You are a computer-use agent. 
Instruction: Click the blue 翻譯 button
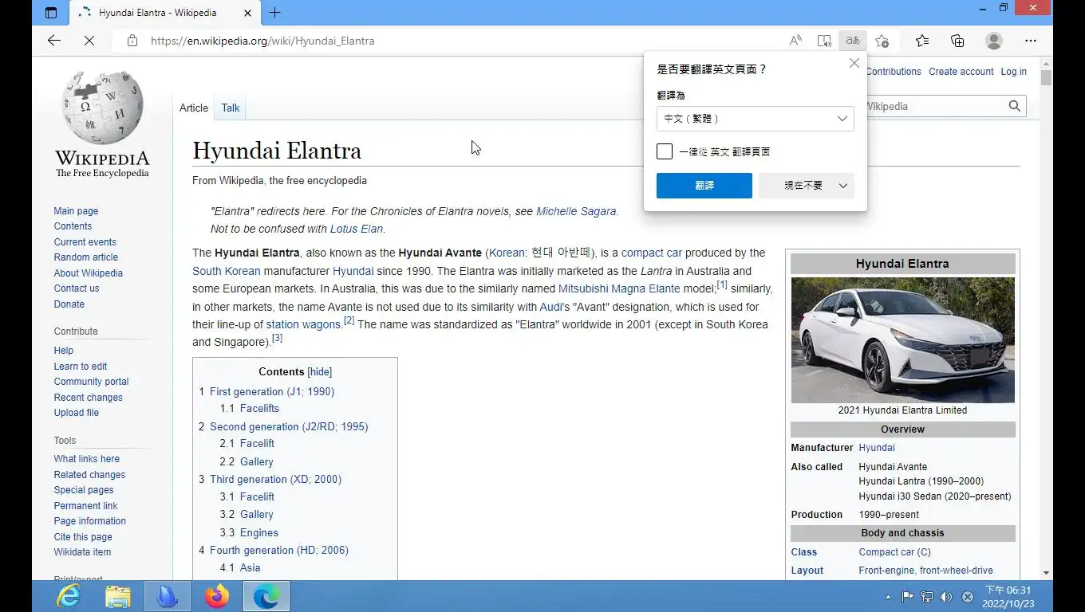coord(704,186)
